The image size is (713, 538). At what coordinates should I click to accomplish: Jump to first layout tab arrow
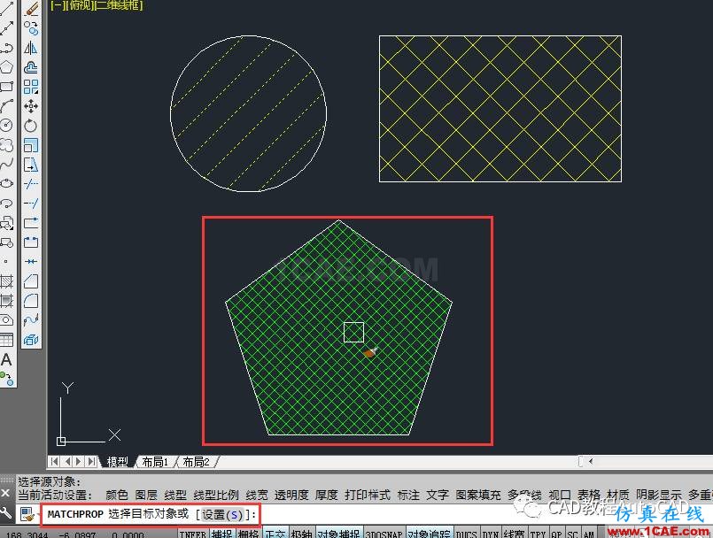(x=54, y=462)
